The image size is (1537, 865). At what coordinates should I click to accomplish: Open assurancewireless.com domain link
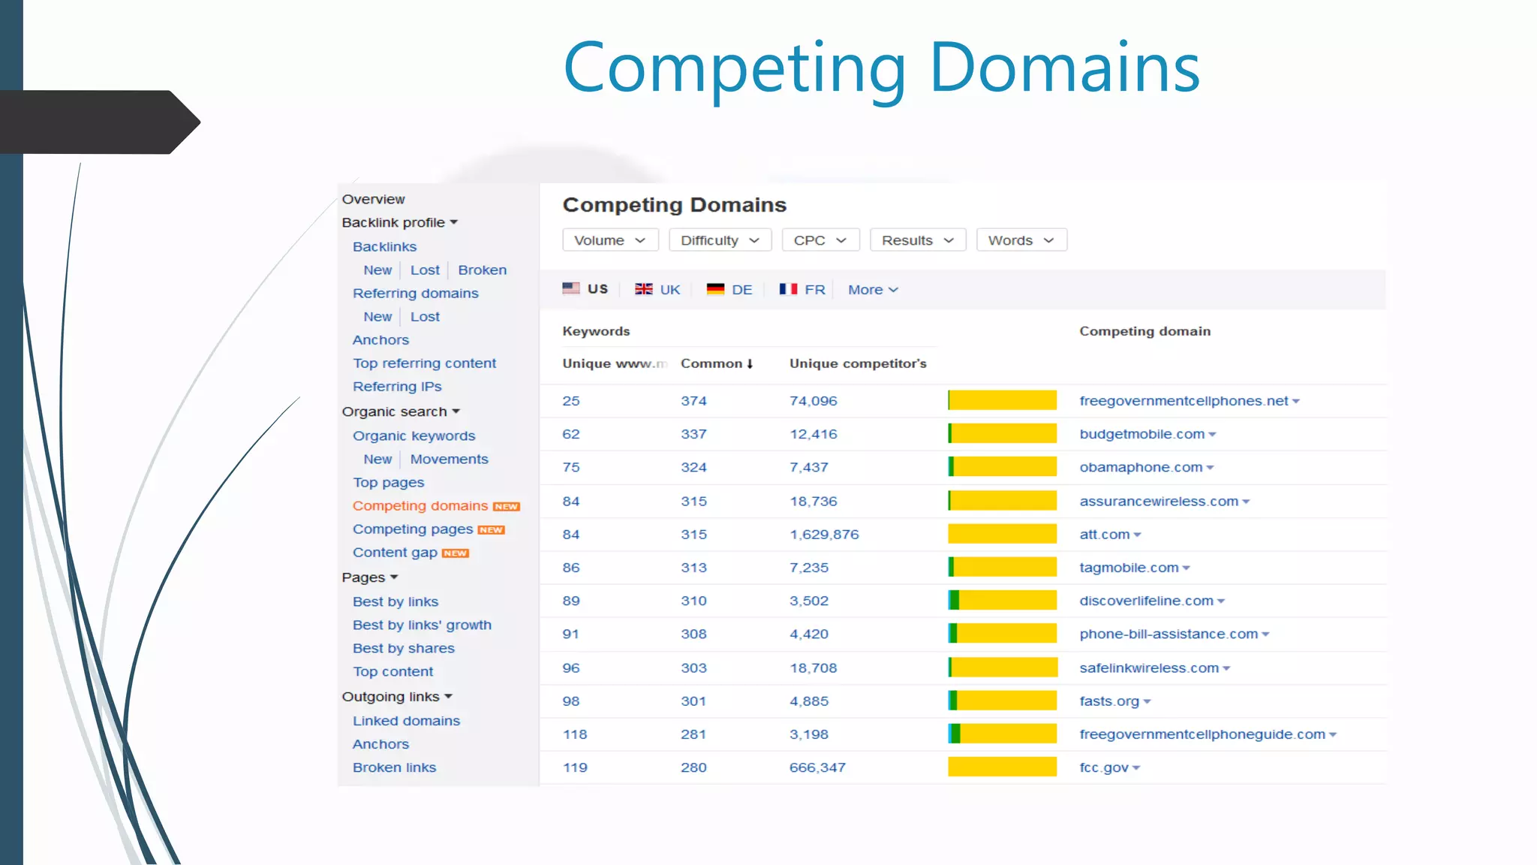pos(1159,501)
